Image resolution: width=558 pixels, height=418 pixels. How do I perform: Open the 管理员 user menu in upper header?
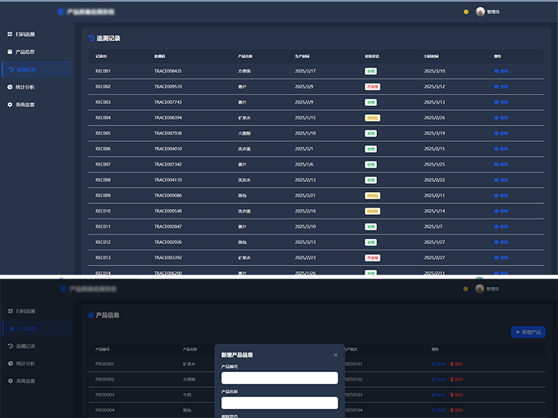488,12
